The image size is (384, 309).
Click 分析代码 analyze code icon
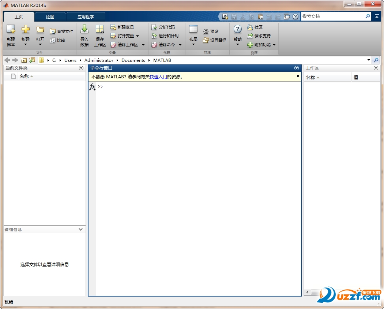(x=154, y=27)
